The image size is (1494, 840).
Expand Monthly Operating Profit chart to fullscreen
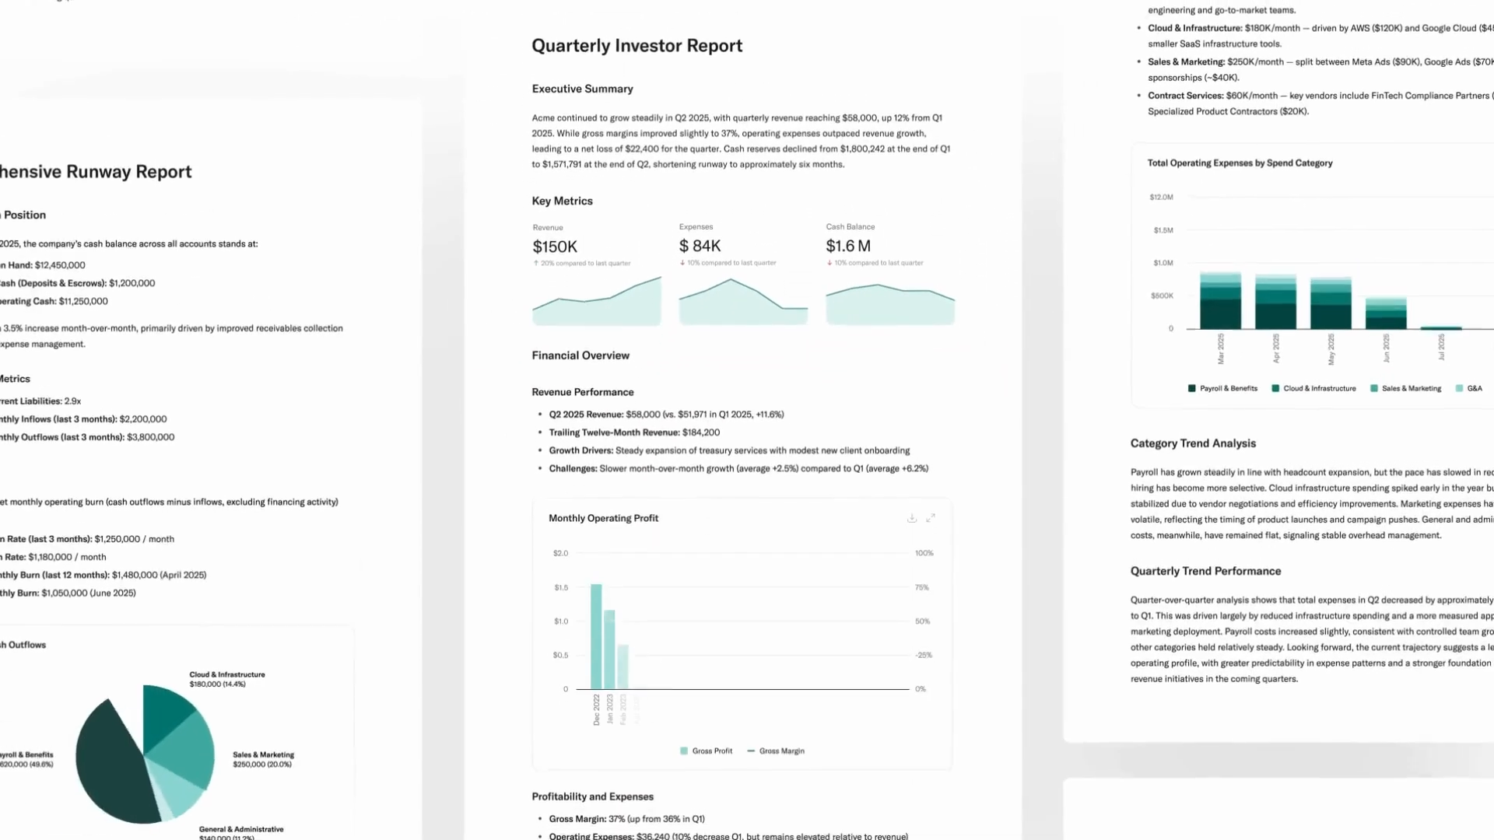click(931, 518)
